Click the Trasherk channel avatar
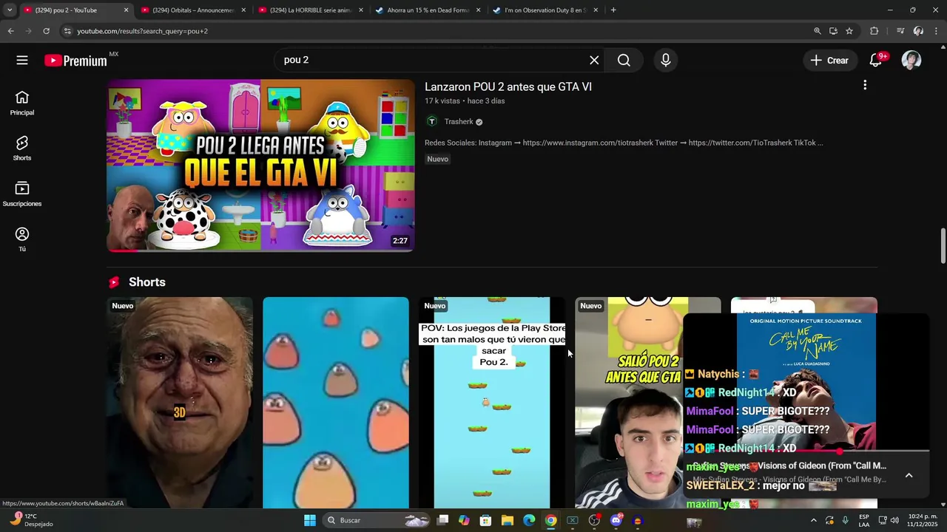The width and height of the screenshot is (947, 532). (x=432, y=122)
